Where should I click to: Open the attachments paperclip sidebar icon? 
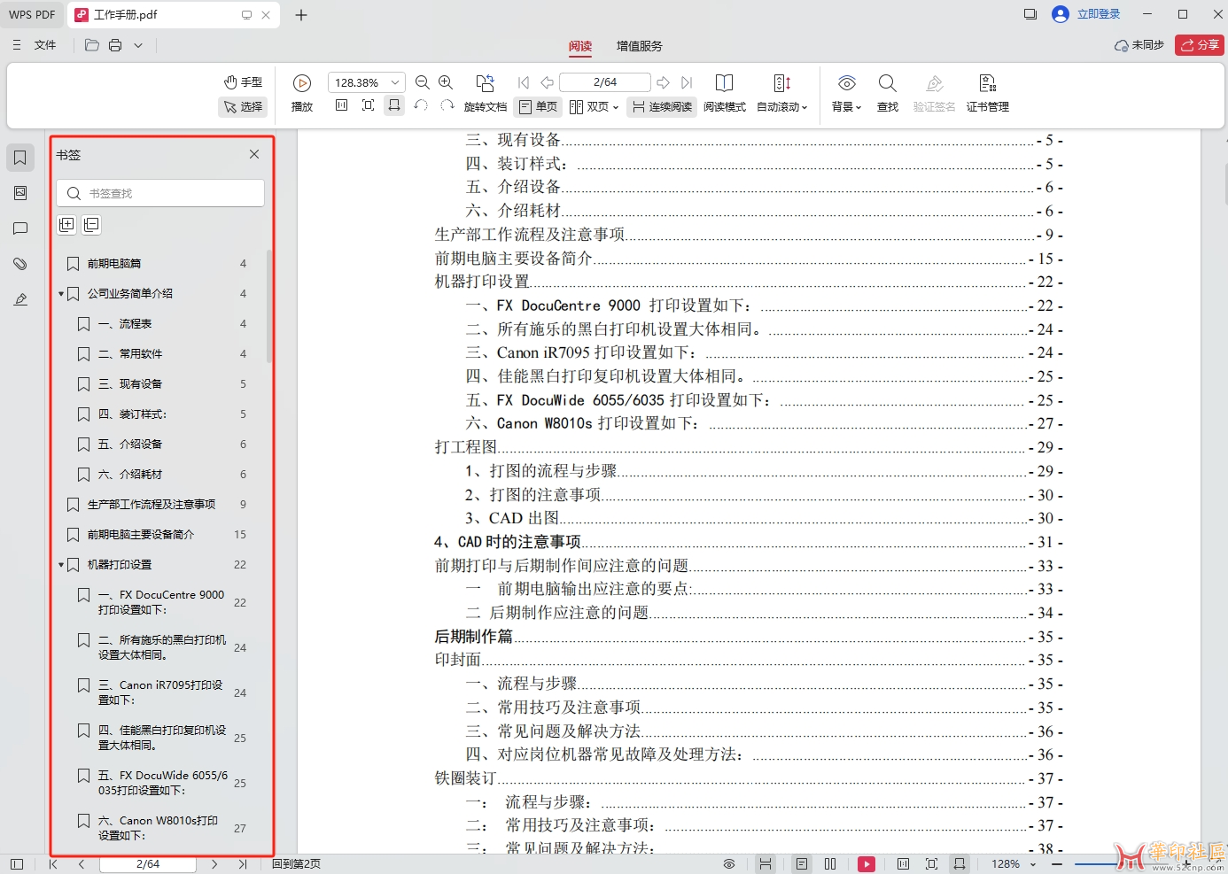pyautogui.click(x=20, y=264)
